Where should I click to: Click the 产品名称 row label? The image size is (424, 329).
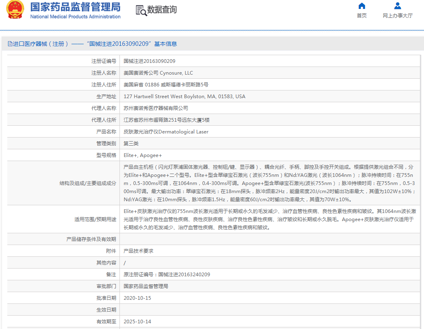pos(106,132)
